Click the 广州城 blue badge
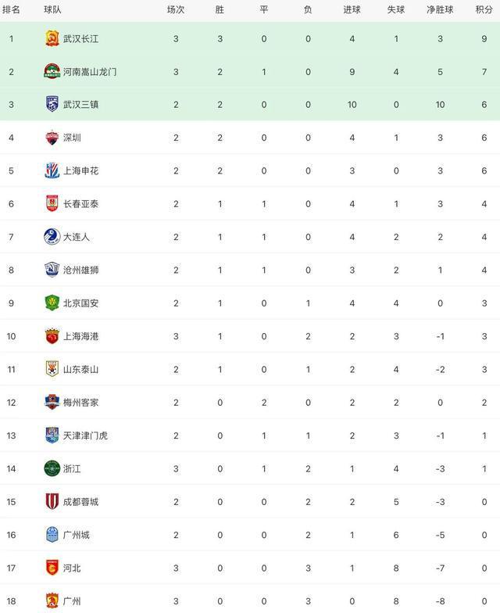 pos(52,535)
